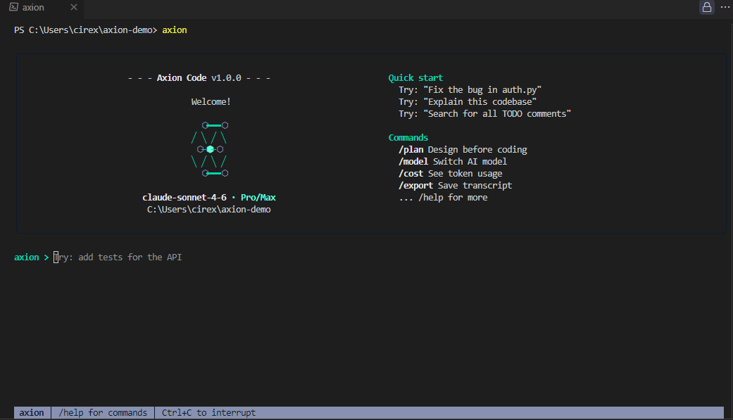The width and height of the screenshot is (733, 420).
Task: Click the /export command entry
Action: coord(456,186)
